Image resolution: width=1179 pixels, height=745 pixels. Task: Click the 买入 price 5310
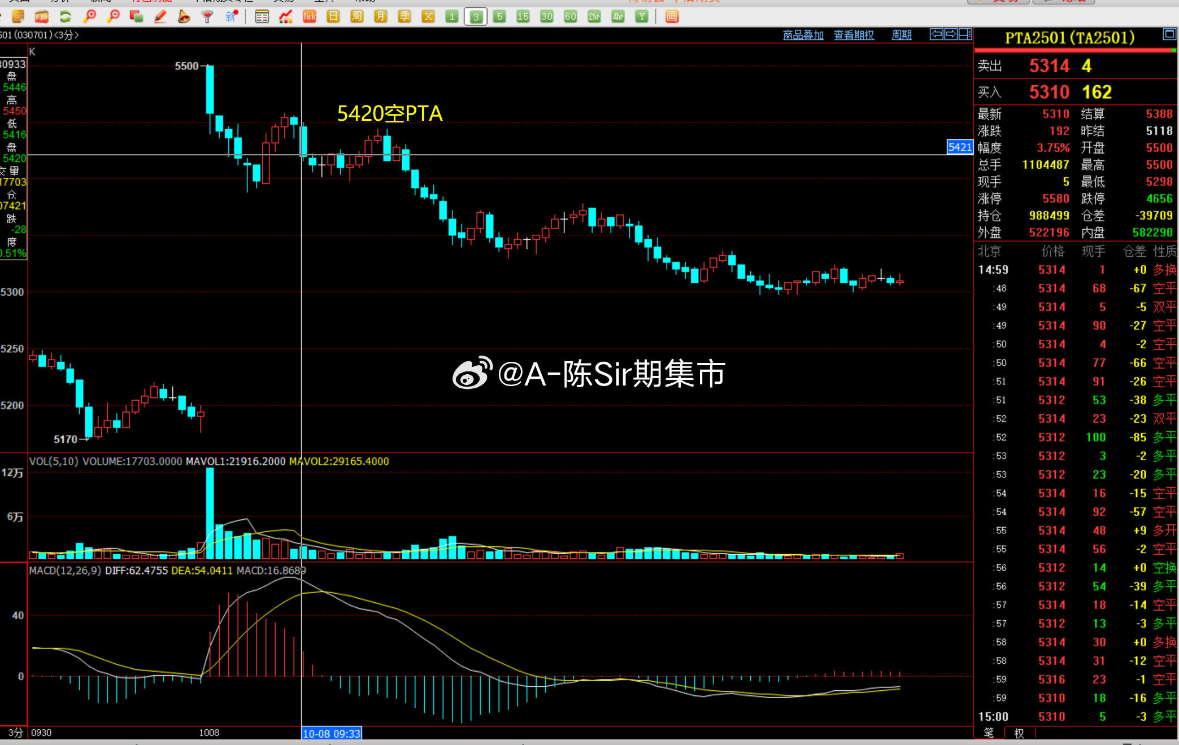pyautogui.click(x=1049, y=92)
